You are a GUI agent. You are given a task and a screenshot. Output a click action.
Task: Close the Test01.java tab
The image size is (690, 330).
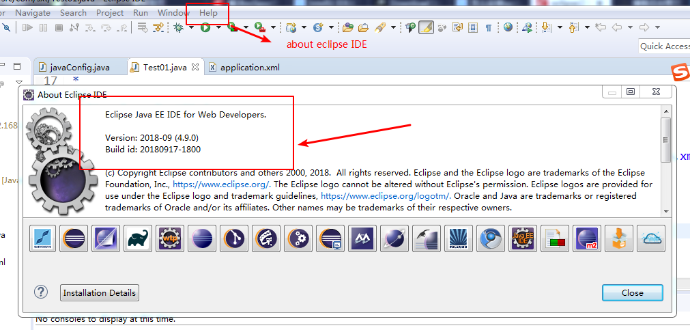(196, 68)
